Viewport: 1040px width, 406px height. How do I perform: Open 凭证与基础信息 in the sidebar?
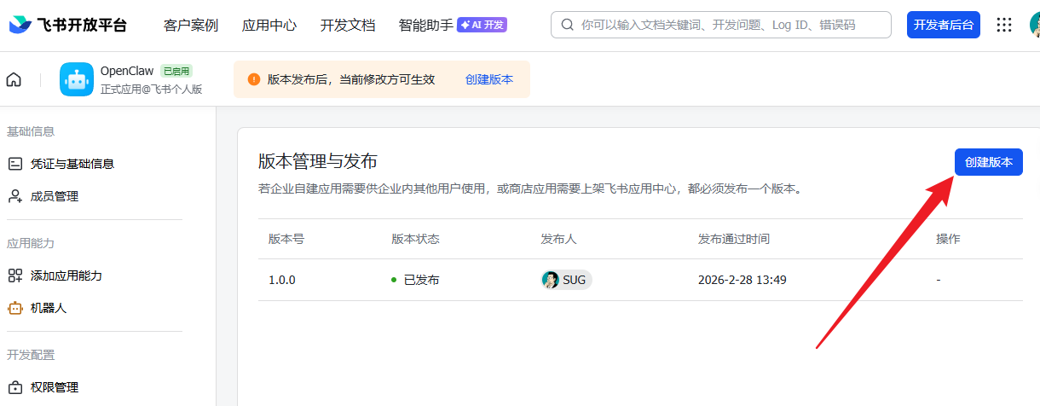[72, 164]
